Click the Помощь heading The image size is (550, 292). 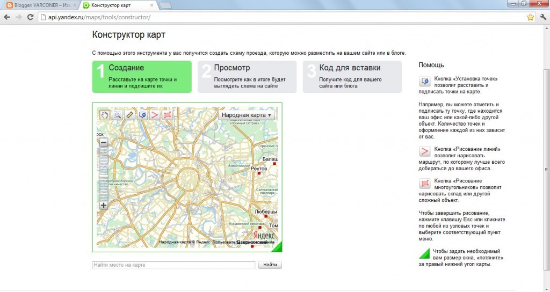tap(431, 65)
